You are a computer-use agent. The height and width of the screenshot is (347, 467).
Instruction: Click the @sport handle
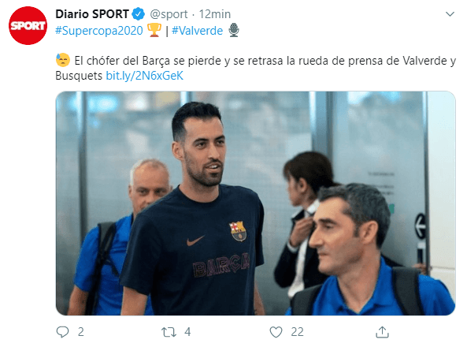[169, 14]
